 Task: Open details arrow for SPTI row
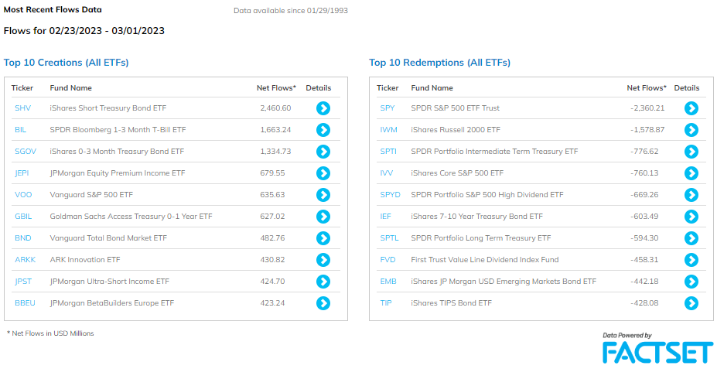point(691,152)
